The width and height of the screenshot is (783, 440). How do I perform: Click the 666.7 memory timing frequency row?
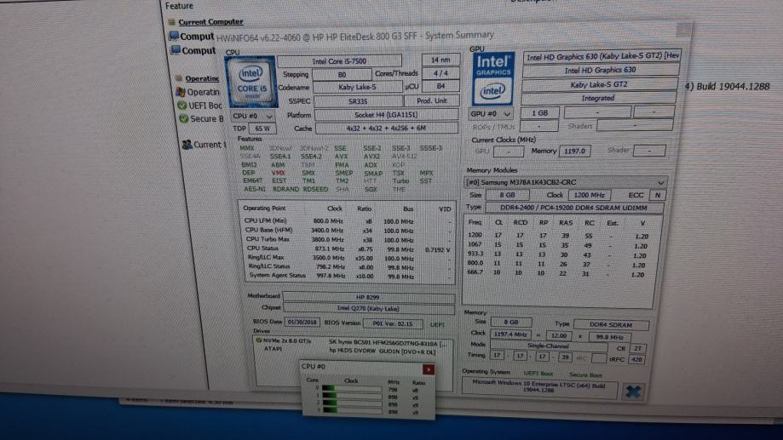tap(556, 273)
